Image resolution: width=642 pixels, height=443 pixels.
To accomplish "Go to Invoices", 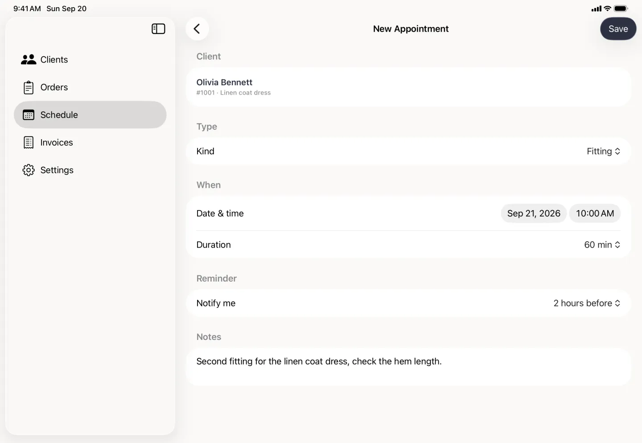I will pos(90,143).
